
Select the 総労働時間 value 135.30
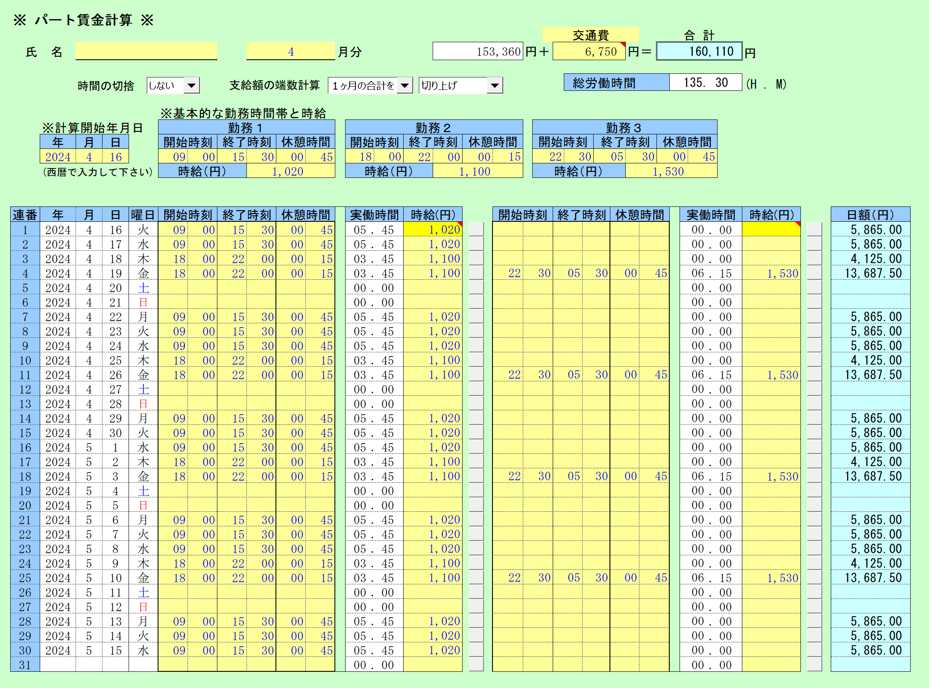(705, 82)
